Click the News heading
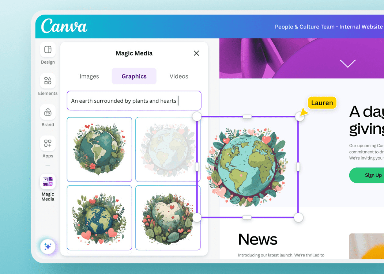Viewport: 384px width, 274px height. pyautogui.click(x=258, y=239)
